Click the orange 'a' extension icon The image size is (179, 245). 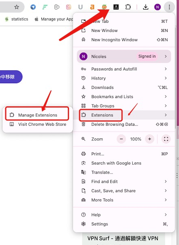[x=92, y=7]
